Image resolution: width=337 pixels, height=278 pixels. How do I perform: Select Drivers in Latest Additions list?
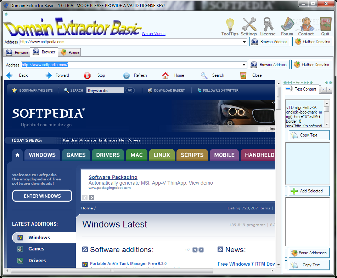tap(37, 260)
